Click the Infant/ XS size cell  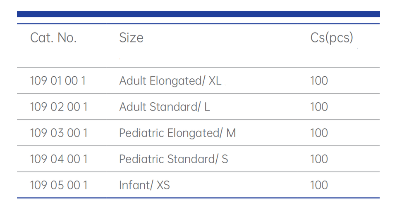click(x=144, y=185)
